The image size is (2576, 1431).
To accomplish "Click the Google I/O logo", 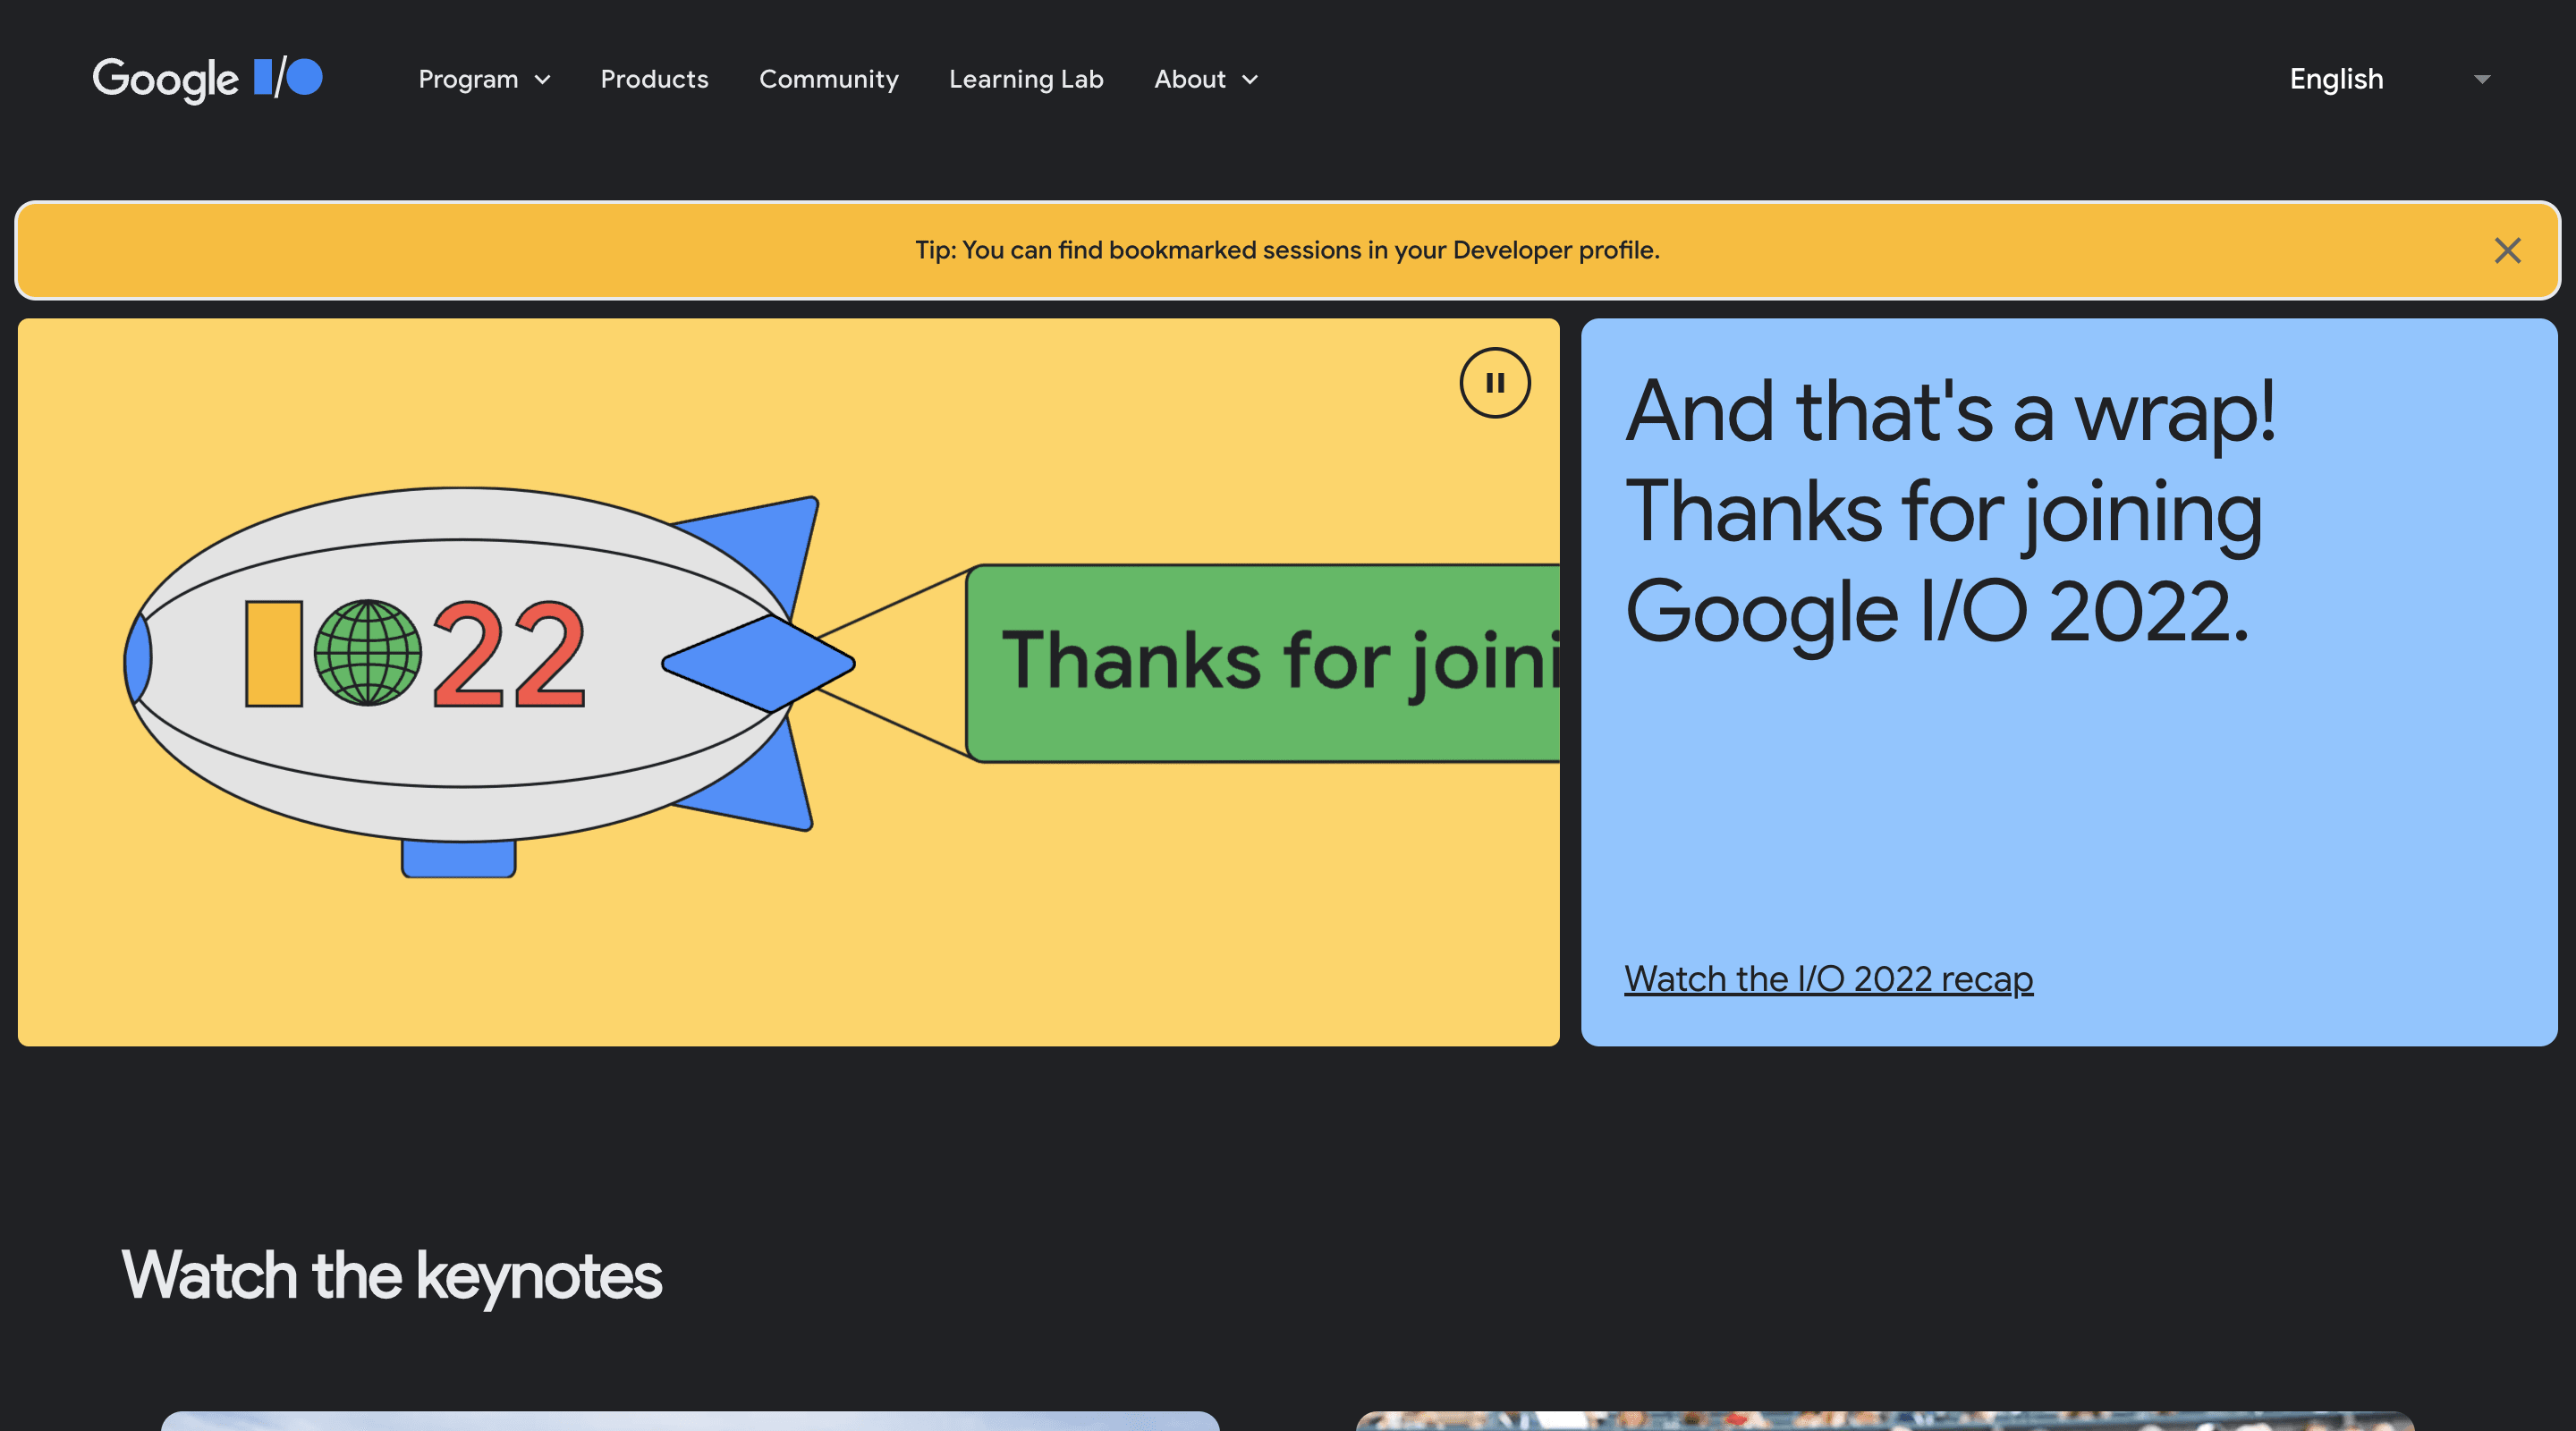I will tap(207, 79).
